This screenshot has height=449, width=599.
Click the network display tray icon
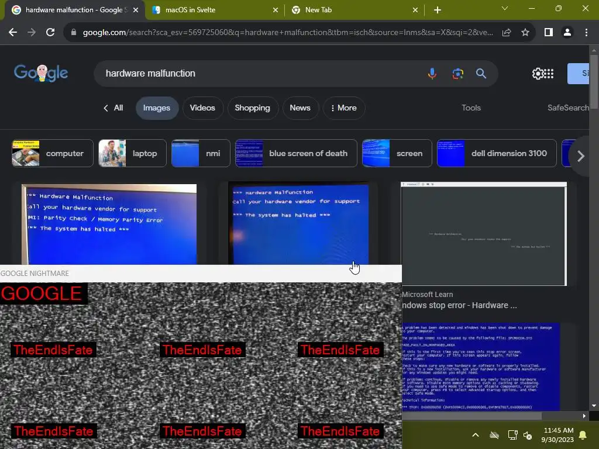(x=512, y=435)
